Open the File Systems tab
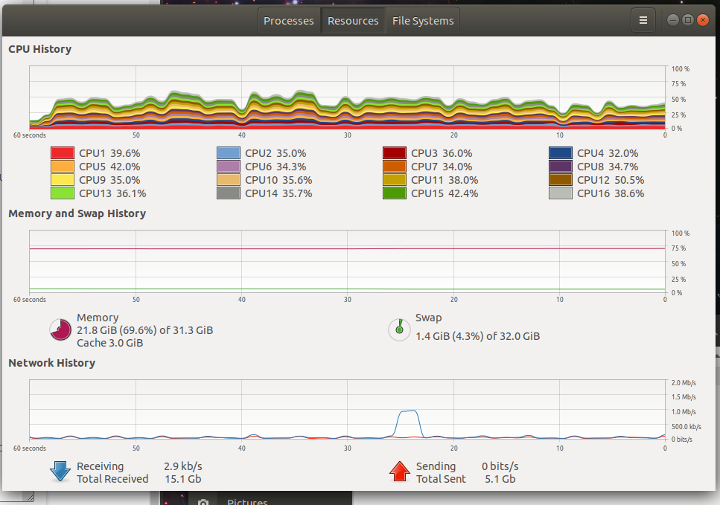This screenshot has height=505, width=720. [x=422, y=21]
